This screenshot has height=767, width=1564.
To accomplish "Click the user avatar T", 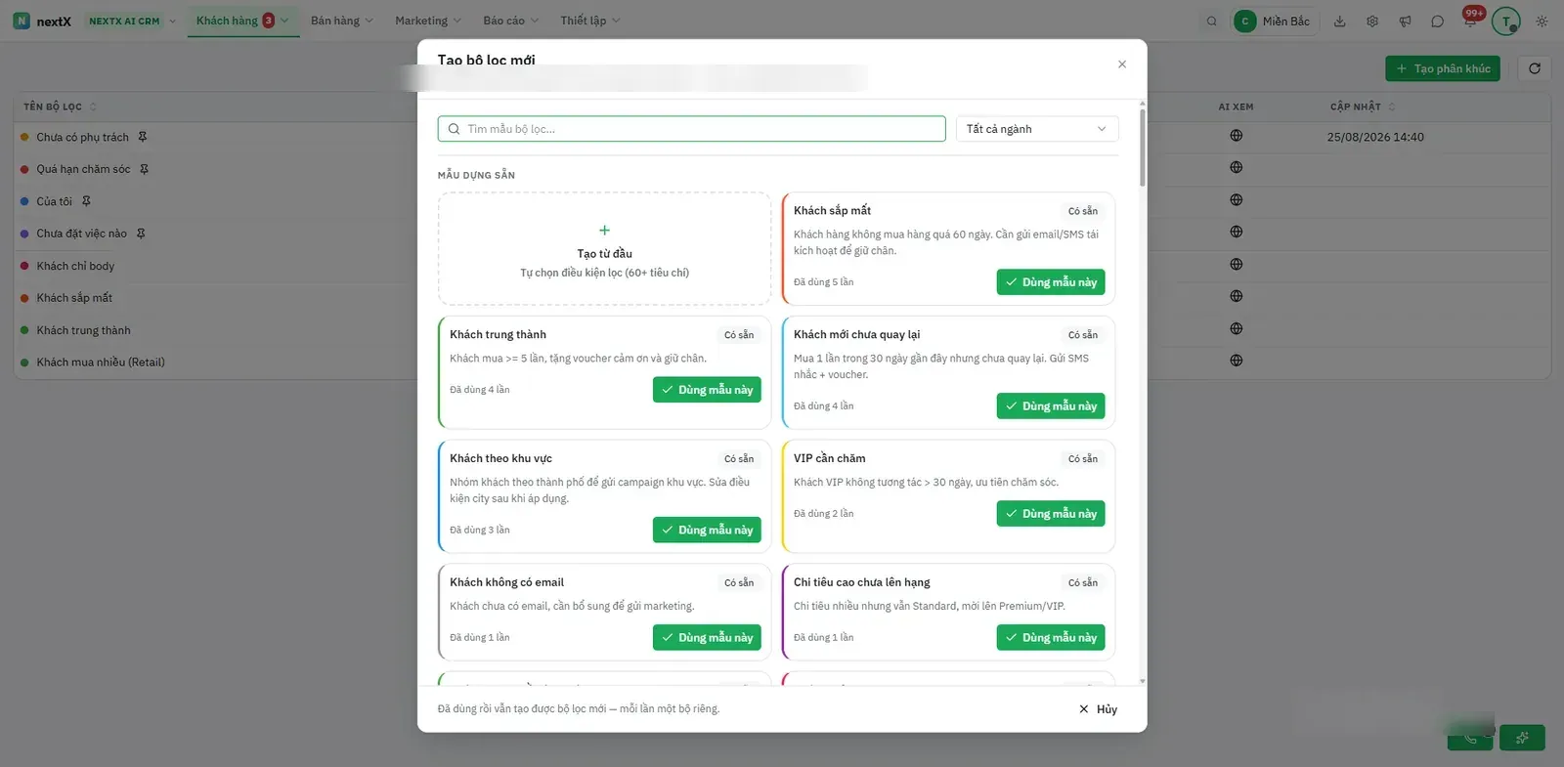I will click(1506, 21).
